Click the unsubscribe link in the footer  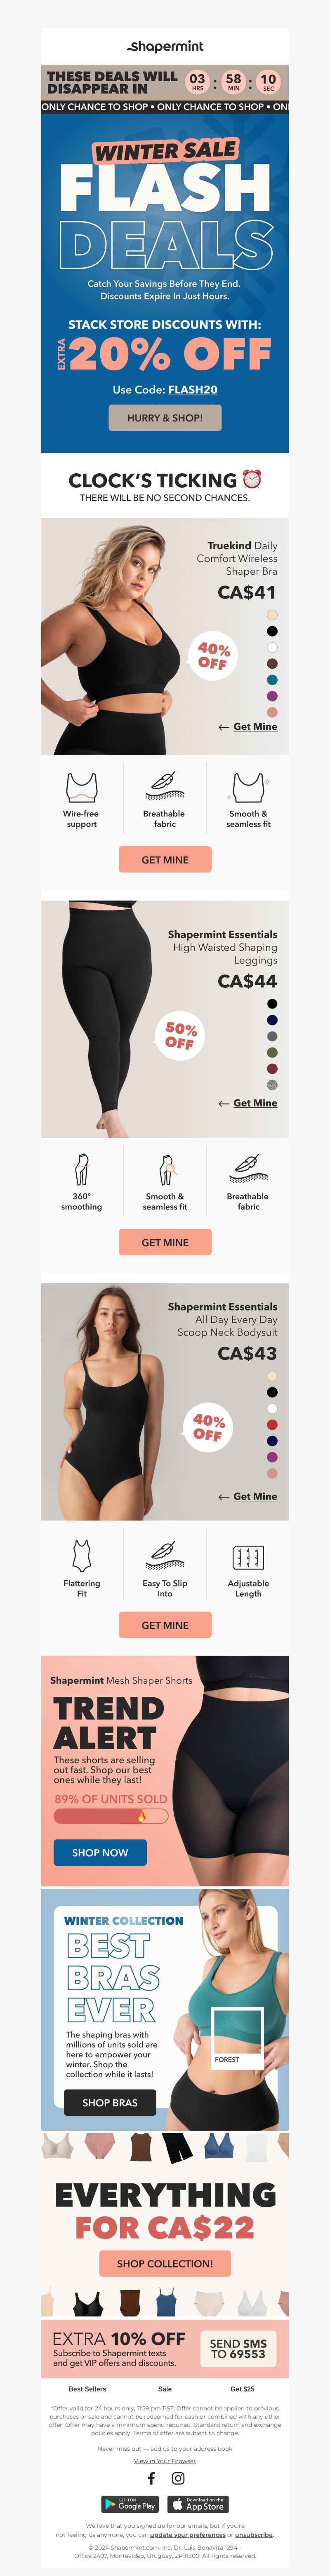(254, 2534)
